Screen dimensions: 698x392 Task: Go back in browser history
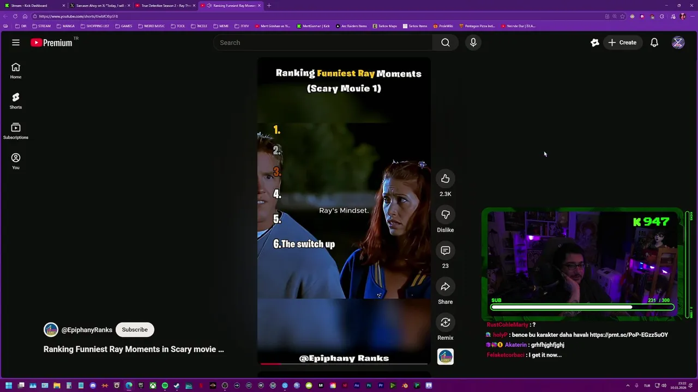point(6,16)
